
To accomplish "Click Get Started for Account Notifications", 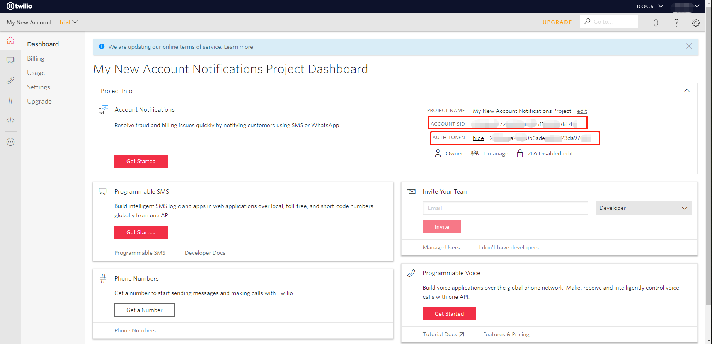I will pyautogui.click(x=141, y=161).
